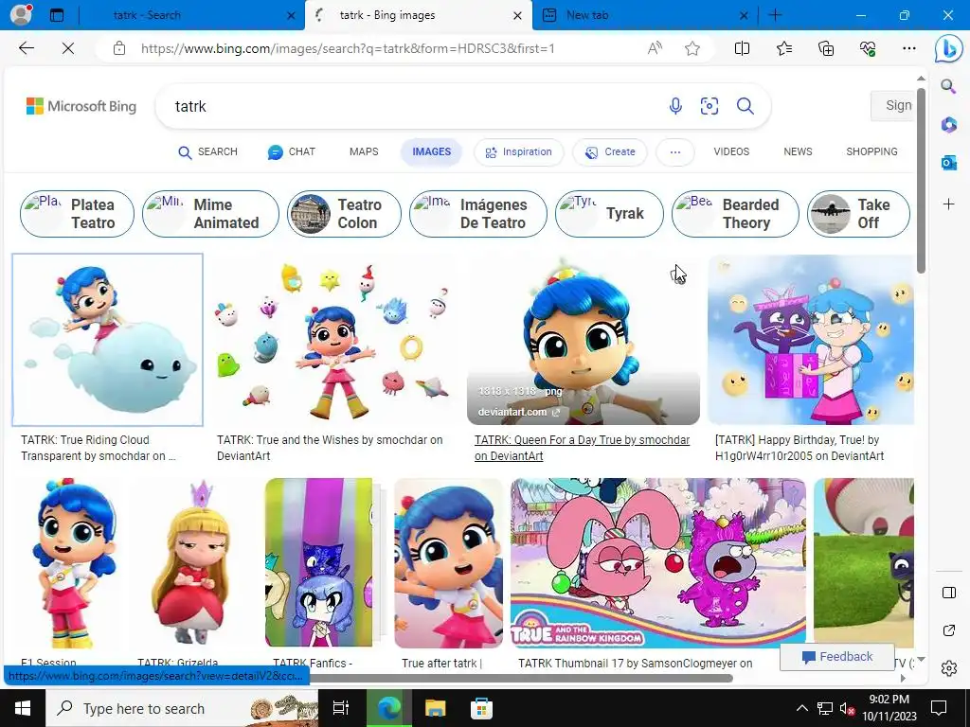Image resolution: width=970 pixels, height=727 pixels.
Task: Select the IMAGES tab
Action: click(x=431, y=152)
